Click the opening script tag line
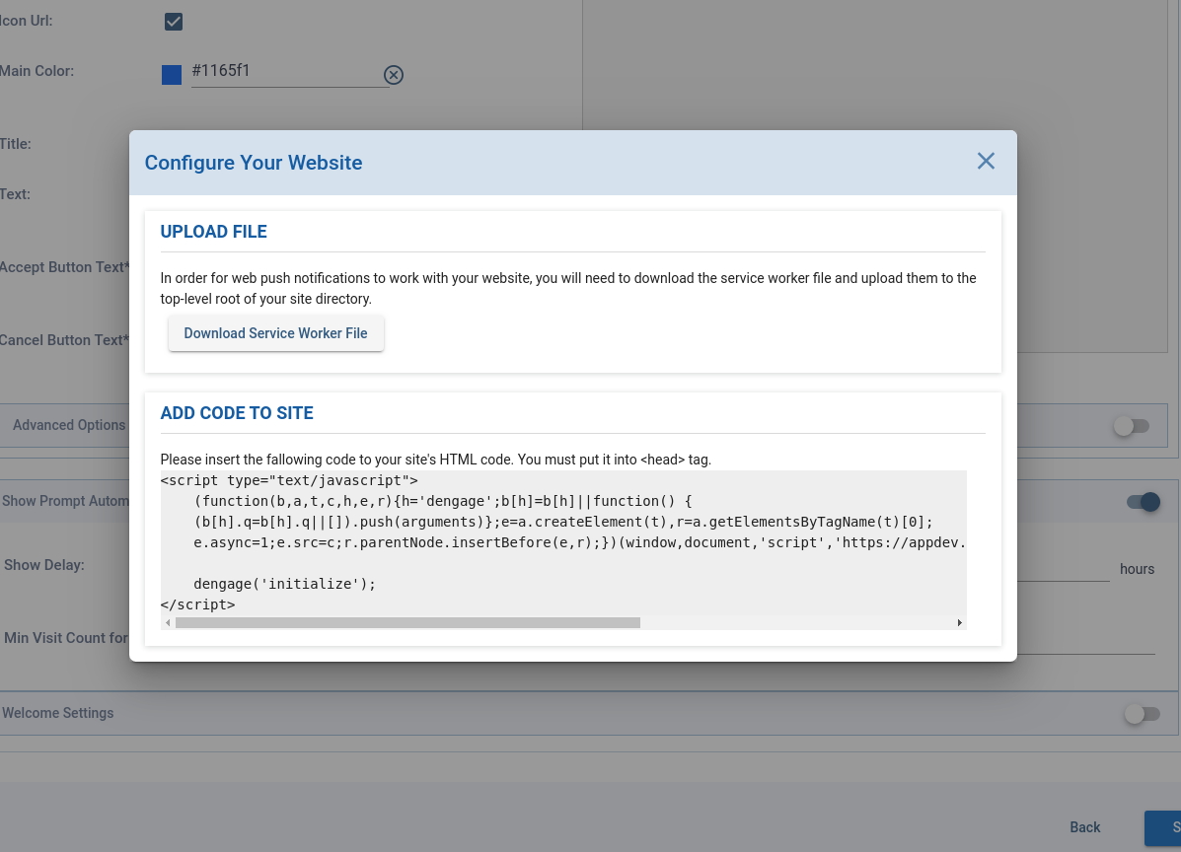Screen dimensions: 1181x852 pos(289,480)
